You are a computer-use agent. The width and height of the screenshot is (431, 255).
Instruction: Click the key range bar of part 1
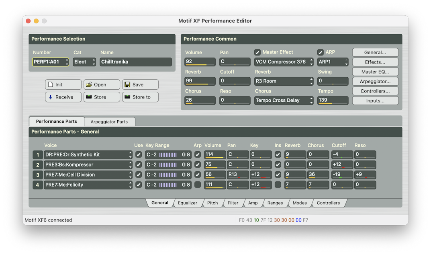168,155
